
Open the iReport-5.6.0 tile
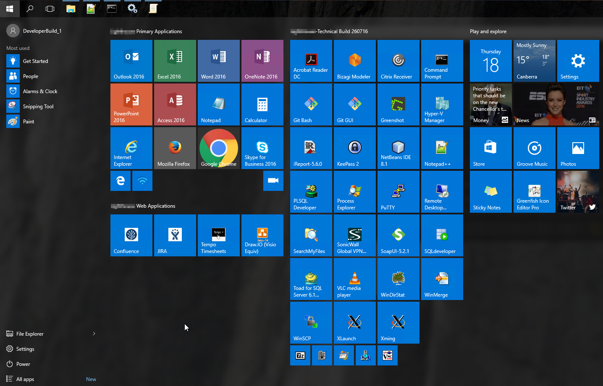click(x=311, y=148)
